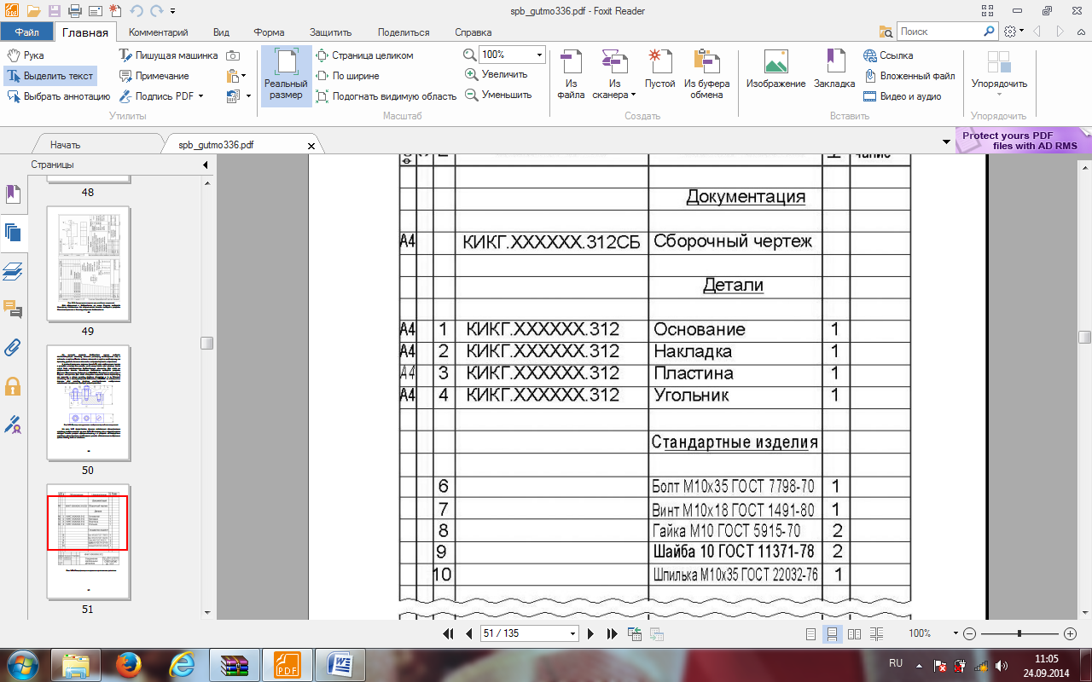Open the search settings gear dropdown
This screenshot has width=1092, height=682.
(1014, 32)
